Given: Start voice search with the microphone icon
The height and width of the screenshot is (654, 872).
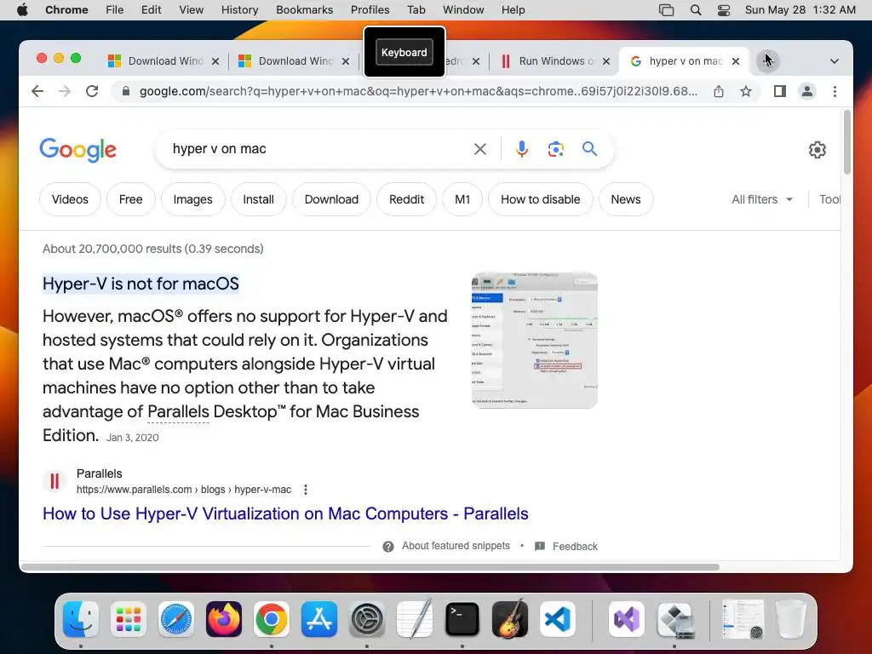Looking at the screenshot, I should [x=522, y=149].
